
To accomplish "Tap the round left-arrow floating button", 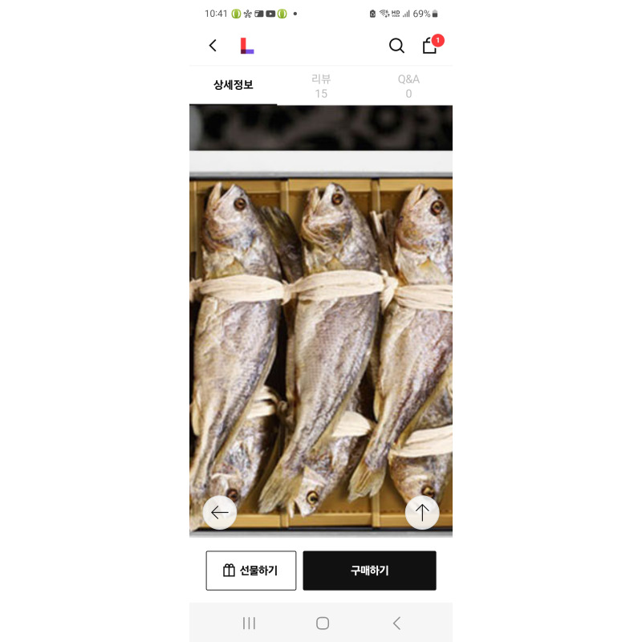I will tap(219, 512).
